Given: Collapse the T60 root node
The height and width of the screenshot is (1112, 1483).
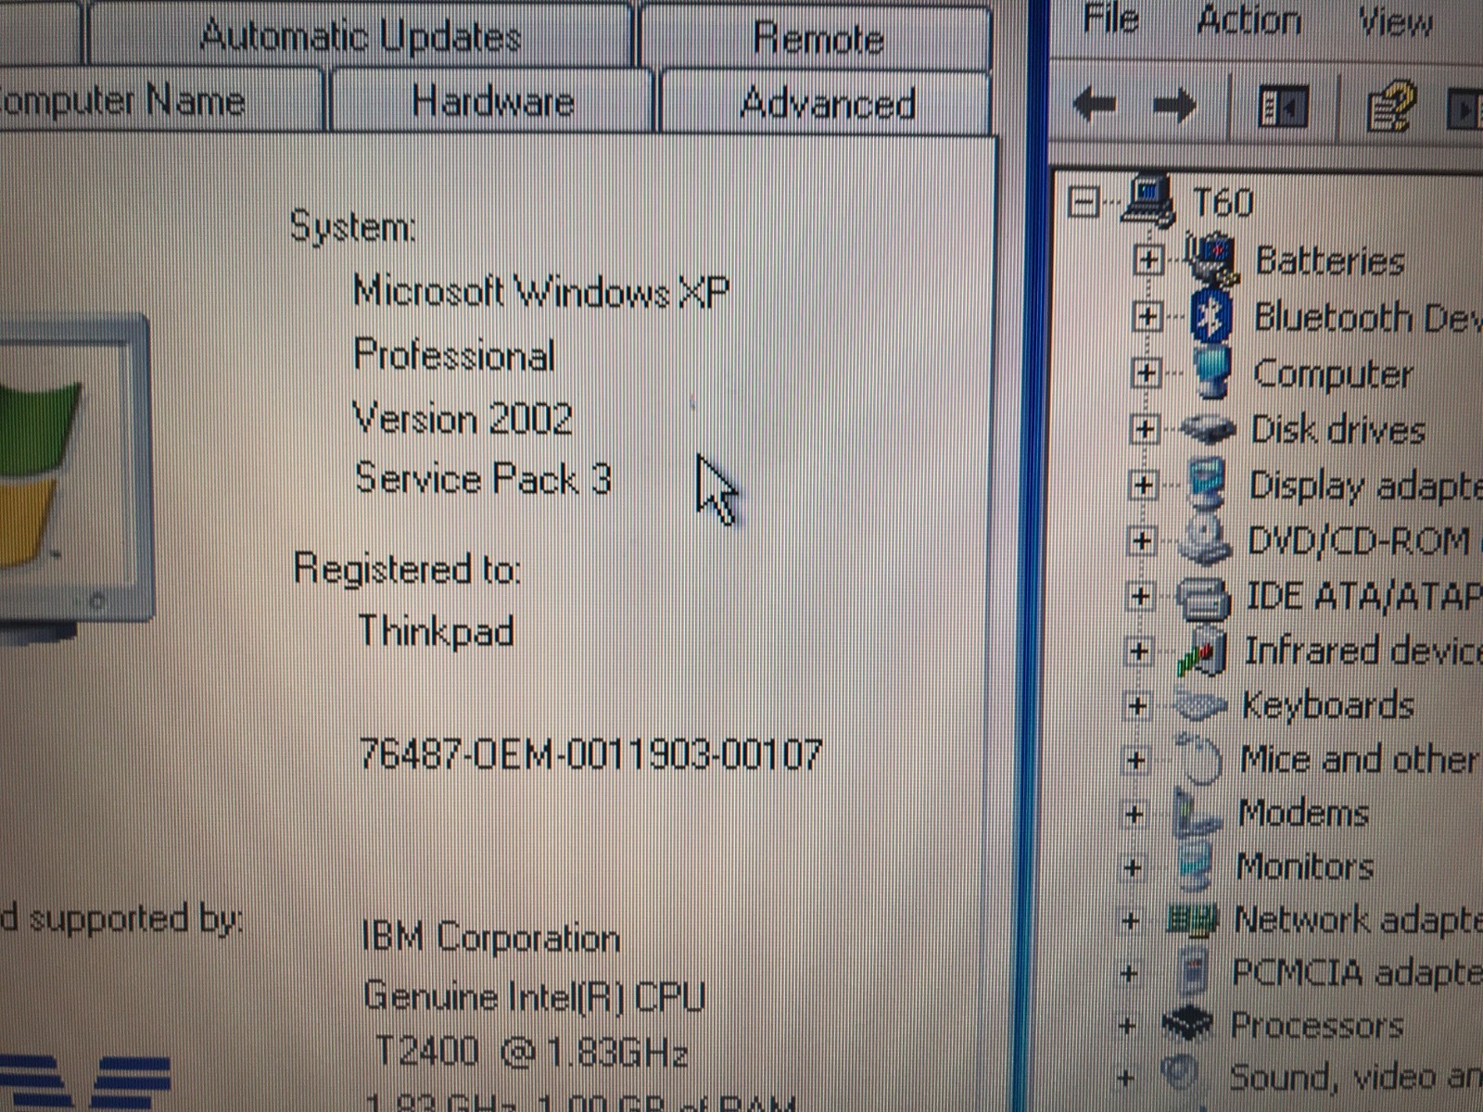Looking at the screenshot, I should coord(1084,201).
